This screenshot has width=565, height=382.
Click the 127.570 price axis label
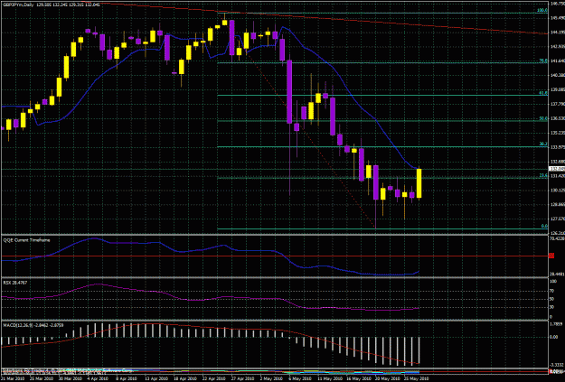557,219
